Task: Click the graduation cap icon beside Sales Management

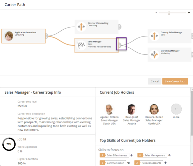Action: click(x=169, y=155)
